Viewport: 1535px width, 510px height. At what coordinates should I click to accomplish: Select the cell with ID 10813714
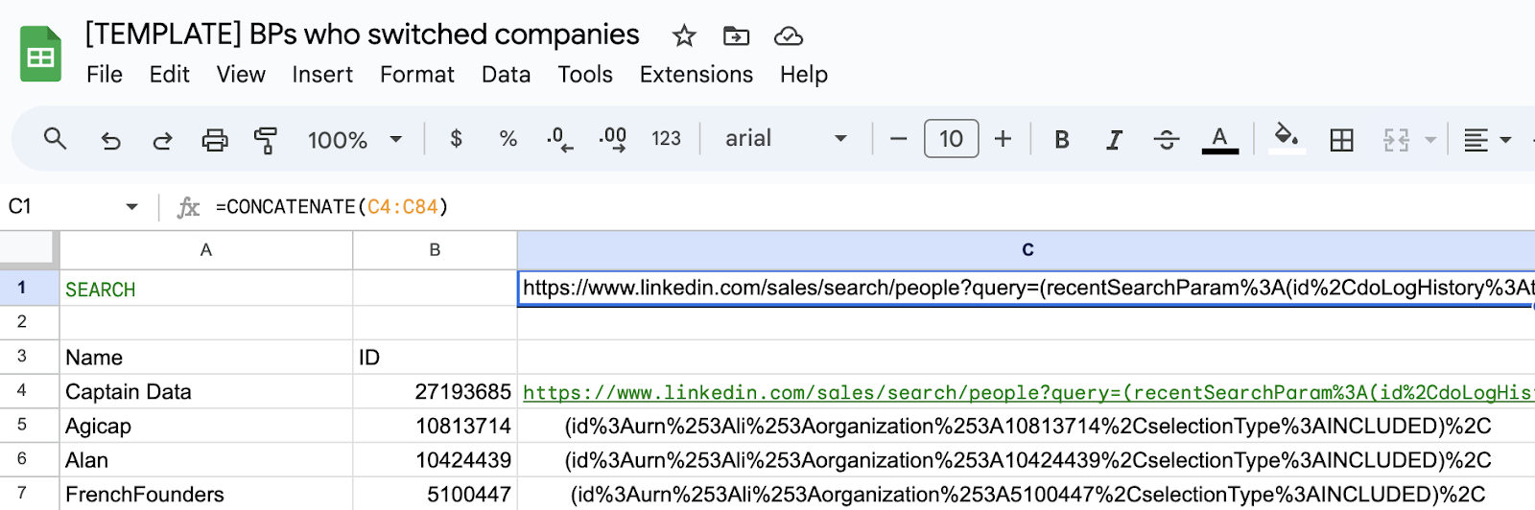(x=435, y=426)
